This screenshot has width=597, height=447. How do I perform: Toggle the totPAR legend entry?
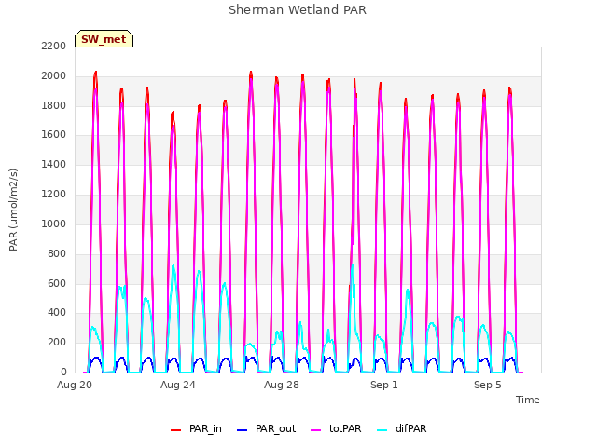[336, 428]
